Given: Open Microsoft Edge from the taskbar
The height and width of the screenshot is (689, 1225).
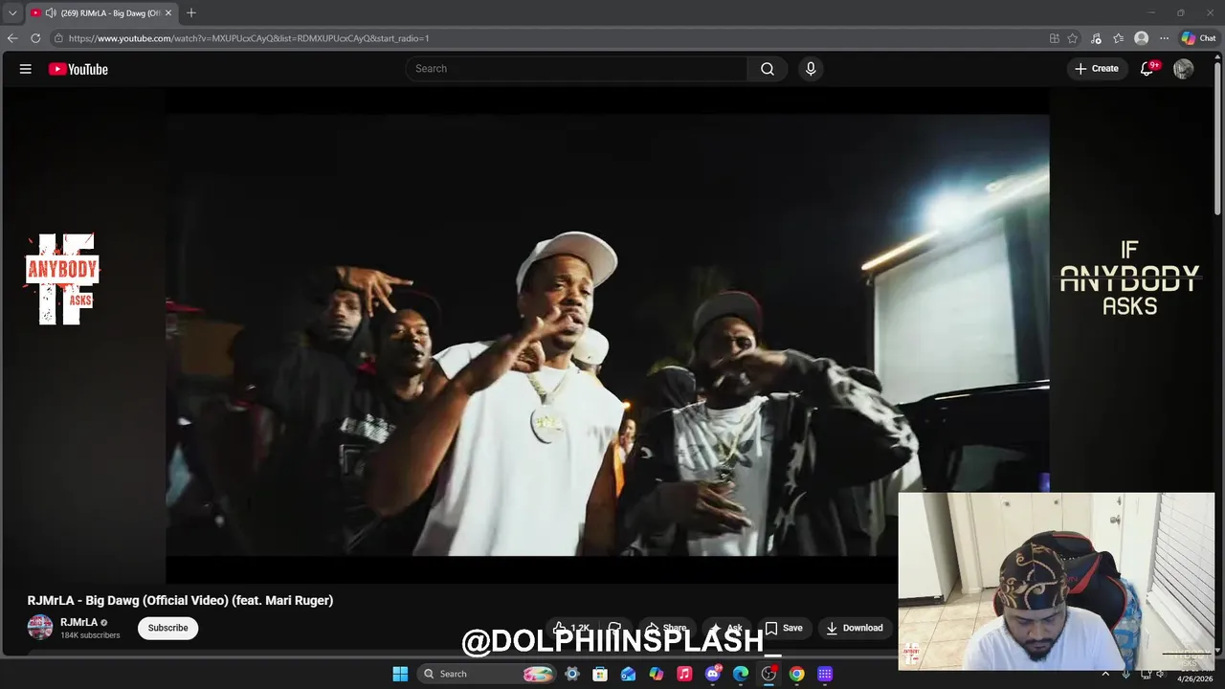Looking at the screenshot, I should point(741,674).
